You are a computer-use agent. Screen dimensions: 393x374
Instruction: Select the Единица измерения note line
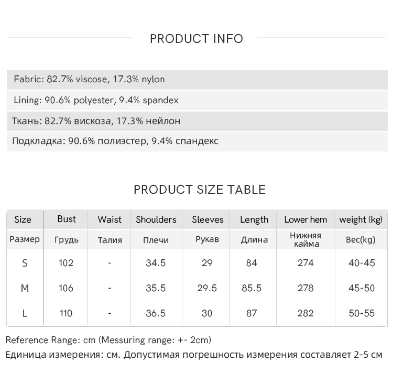(x=194, y=355)
